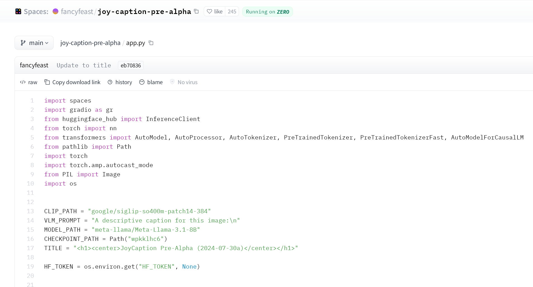Click the No virus label
The image size is (533, 287).
[x=188, y=82]
